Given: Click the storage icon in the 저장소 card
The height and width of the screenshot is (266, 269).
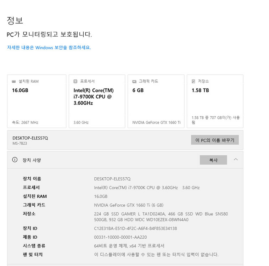Looking at the screenshot, I should pyautogui.click(x=193, y=81).
